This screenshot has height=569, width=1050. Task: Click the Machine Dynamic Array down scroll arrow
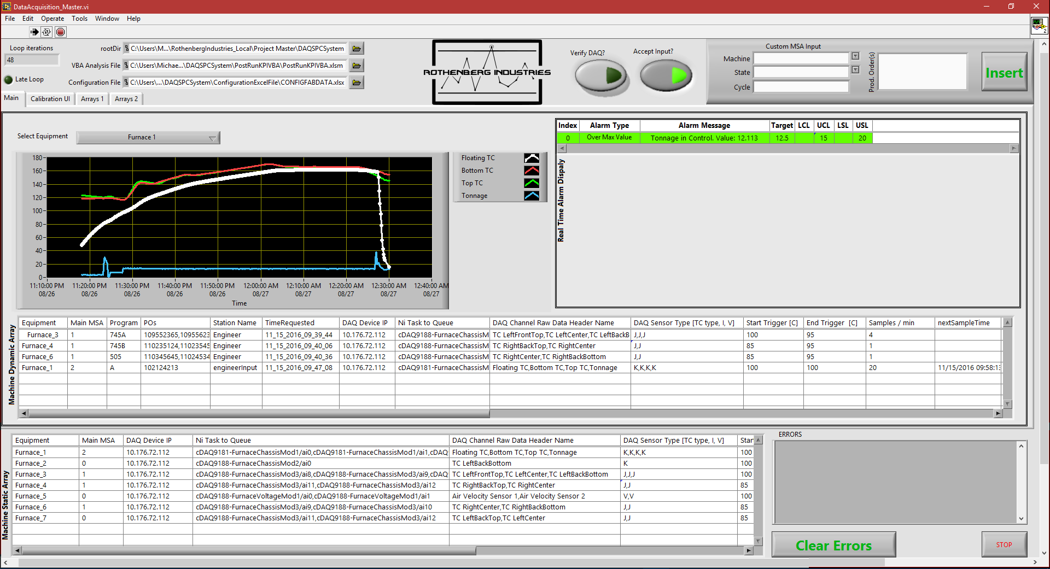1007,404
